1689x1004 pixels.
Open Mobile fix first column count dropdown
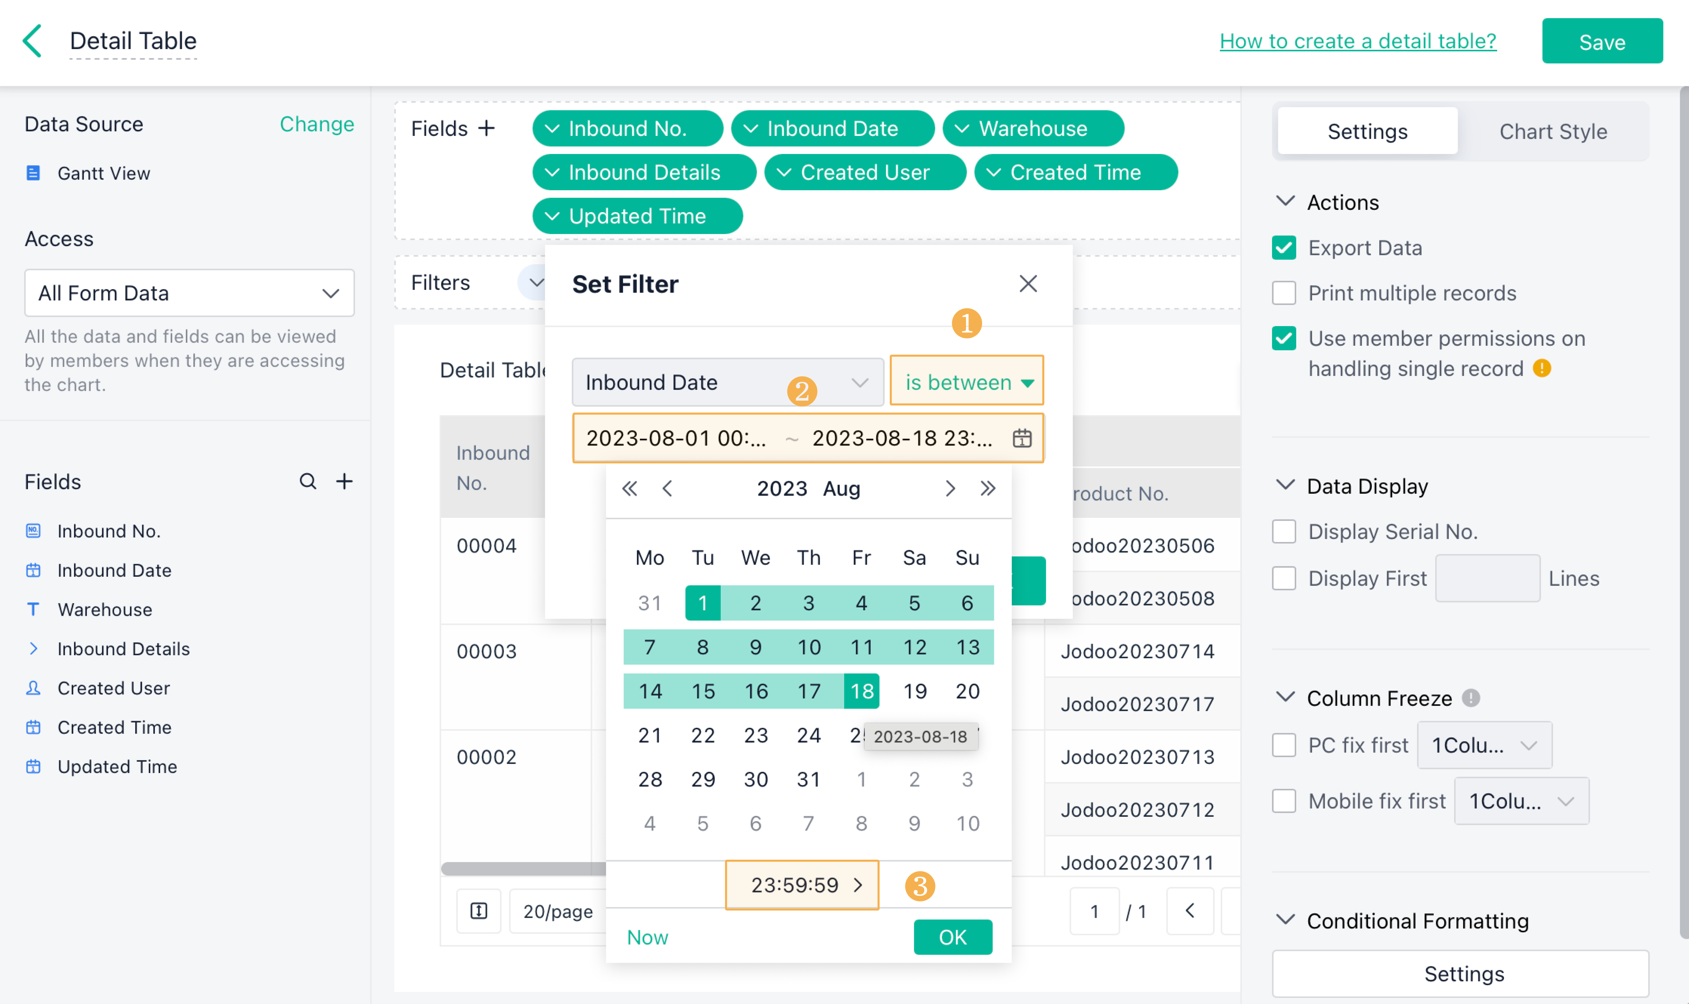click(1522, 801)
